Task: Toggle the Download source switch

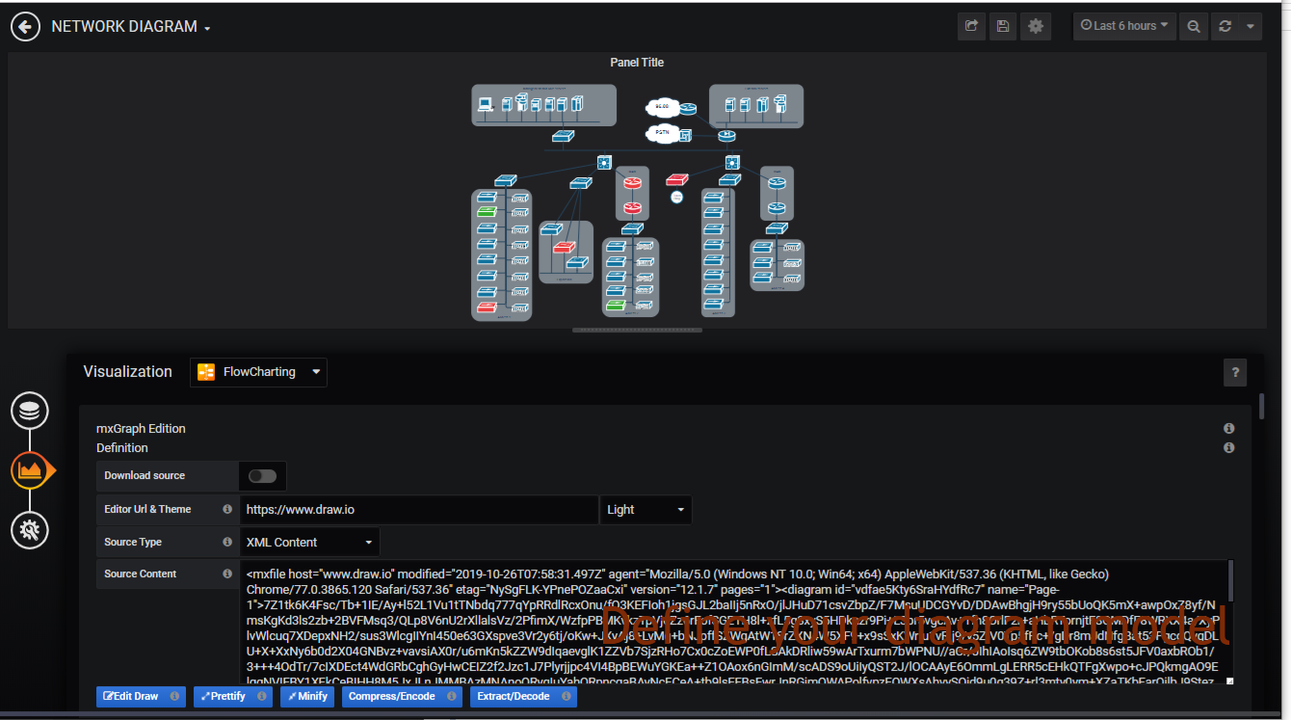Action: coord(262,476)
